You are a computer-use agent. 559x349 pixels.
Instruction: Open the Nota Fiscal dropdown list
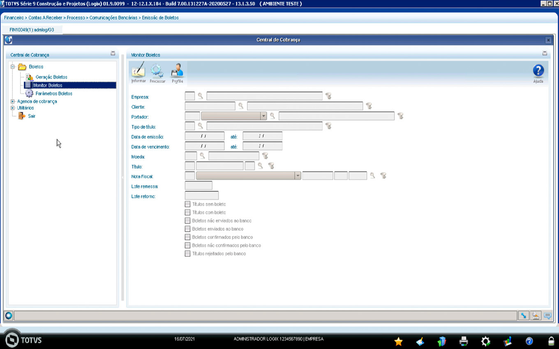coord(298,176)
